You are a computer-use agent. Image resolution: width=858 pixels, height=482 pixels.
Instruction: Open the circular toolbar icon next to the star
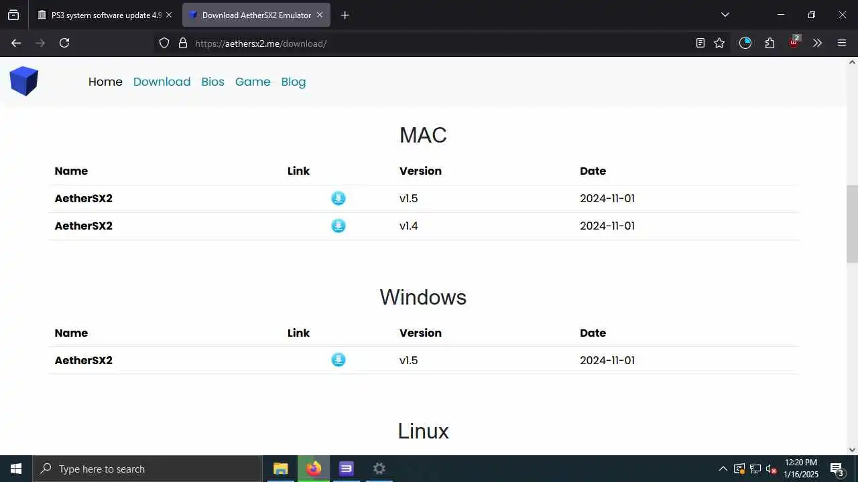point(745,43)
